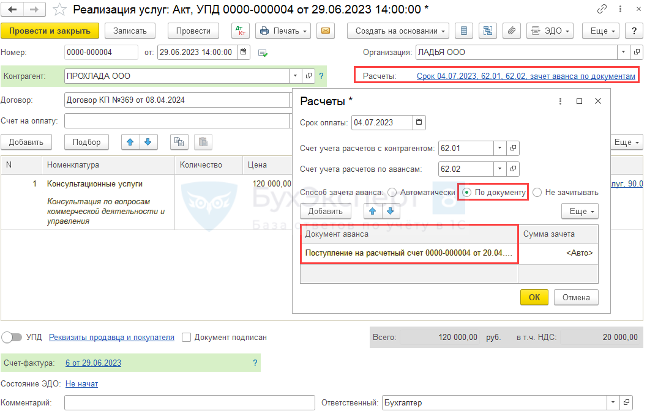Open the date picker next to the document date
The image size is (647, 414).
point(244,52)
